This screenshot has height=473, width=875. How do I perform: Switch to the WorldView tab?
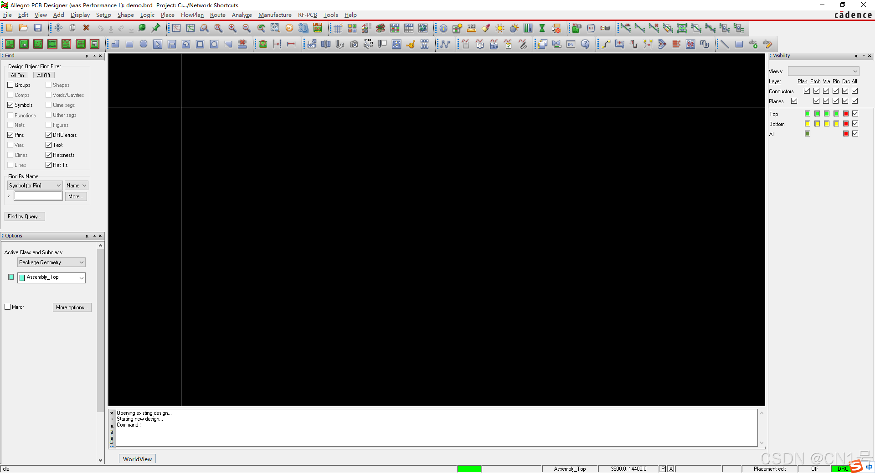tap(137, 459)
